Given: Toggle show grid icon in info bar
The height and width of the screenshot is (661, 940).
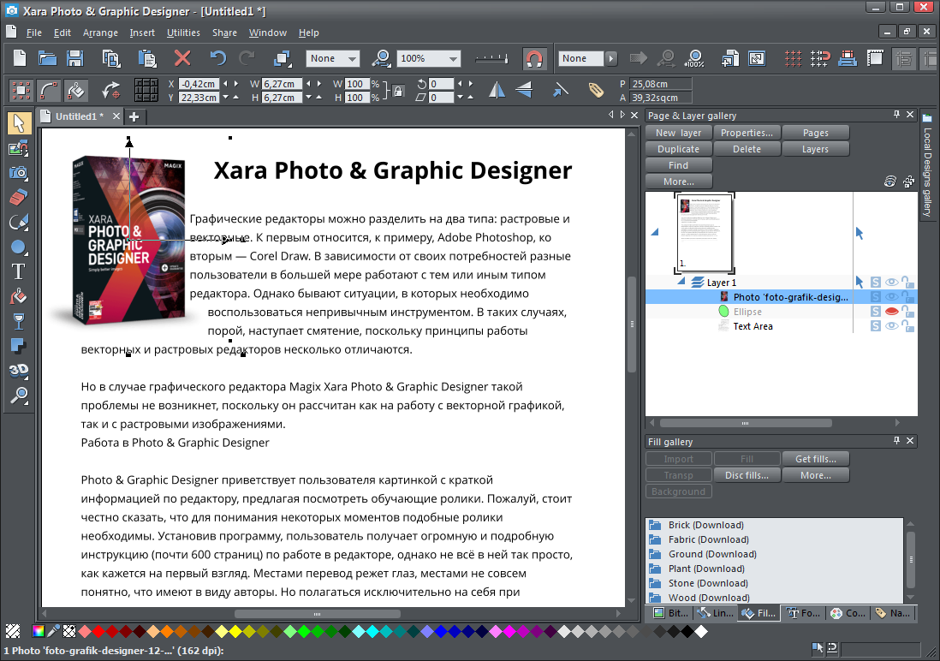Looking at the screenshot, I should (146, 90).
